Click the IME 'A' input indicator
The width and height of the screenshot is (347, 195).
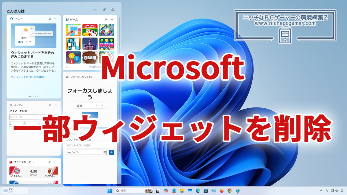327,191
